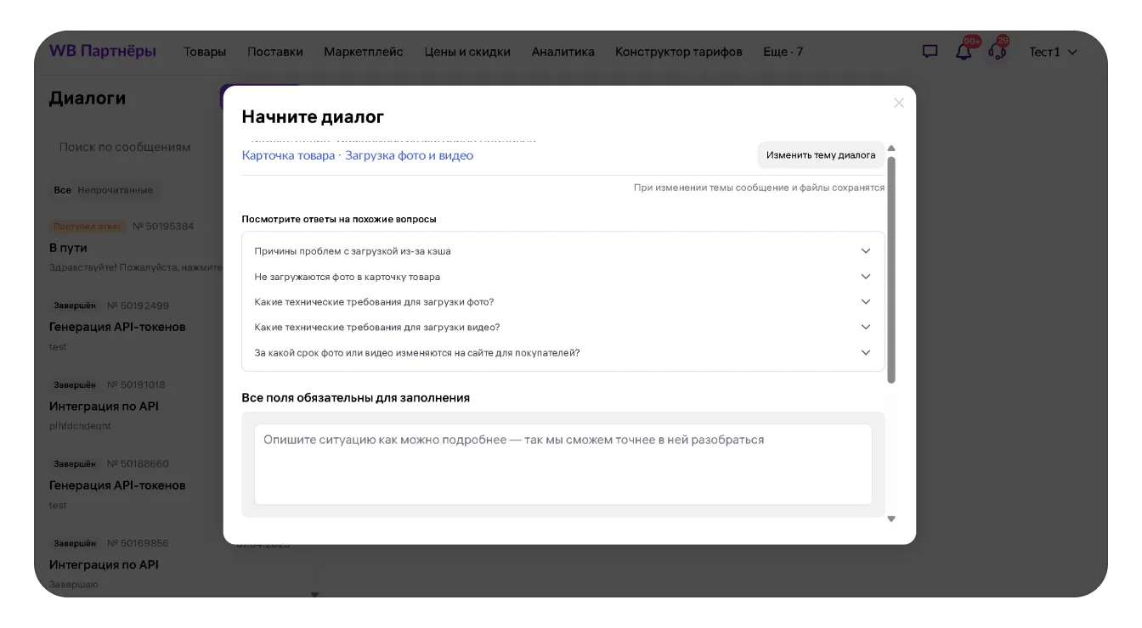Expand За какой срок фото изменяются question

pos(563,353)
